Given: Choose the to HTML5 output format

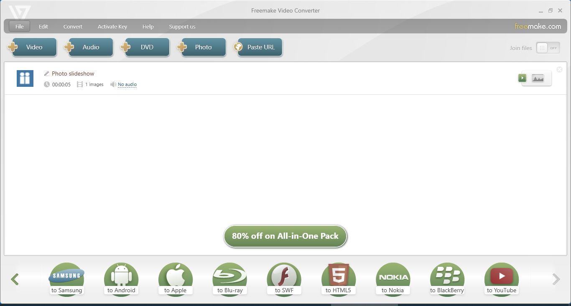Looking at the screenshot, I should pyautogui.click(x=339, y=279).
